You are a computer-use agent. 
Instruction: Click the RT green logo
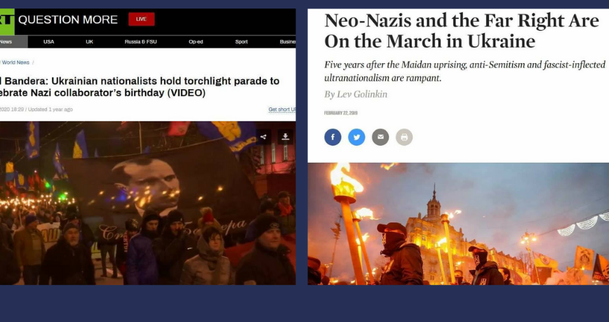click(x=7, y=22)
